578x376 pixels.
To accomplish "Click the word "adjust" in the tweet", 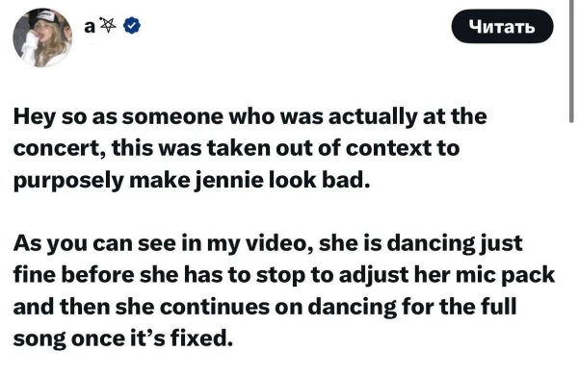I will pyautogui.click(x=374, y=276).
